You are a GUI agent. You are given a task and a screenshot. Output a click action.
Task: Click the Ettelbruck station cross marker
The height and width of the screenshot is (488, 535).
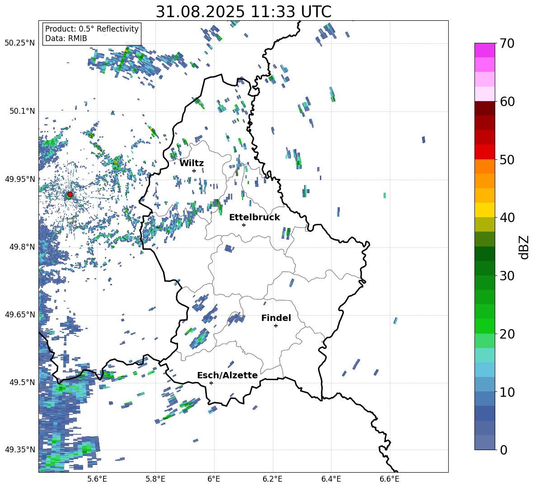point(244,225)
